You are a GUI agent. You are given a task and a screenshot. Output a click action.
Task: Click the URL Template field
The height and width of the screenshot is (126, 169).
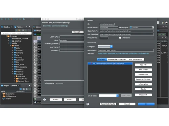click(x=127, y=34)
